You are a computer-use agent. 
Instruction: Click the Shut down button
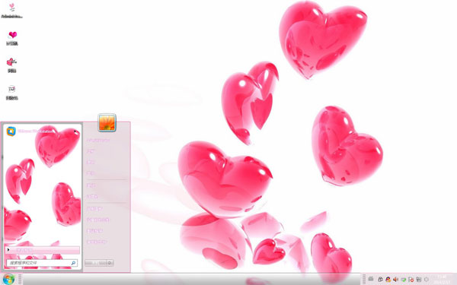(x=96, y=263)
